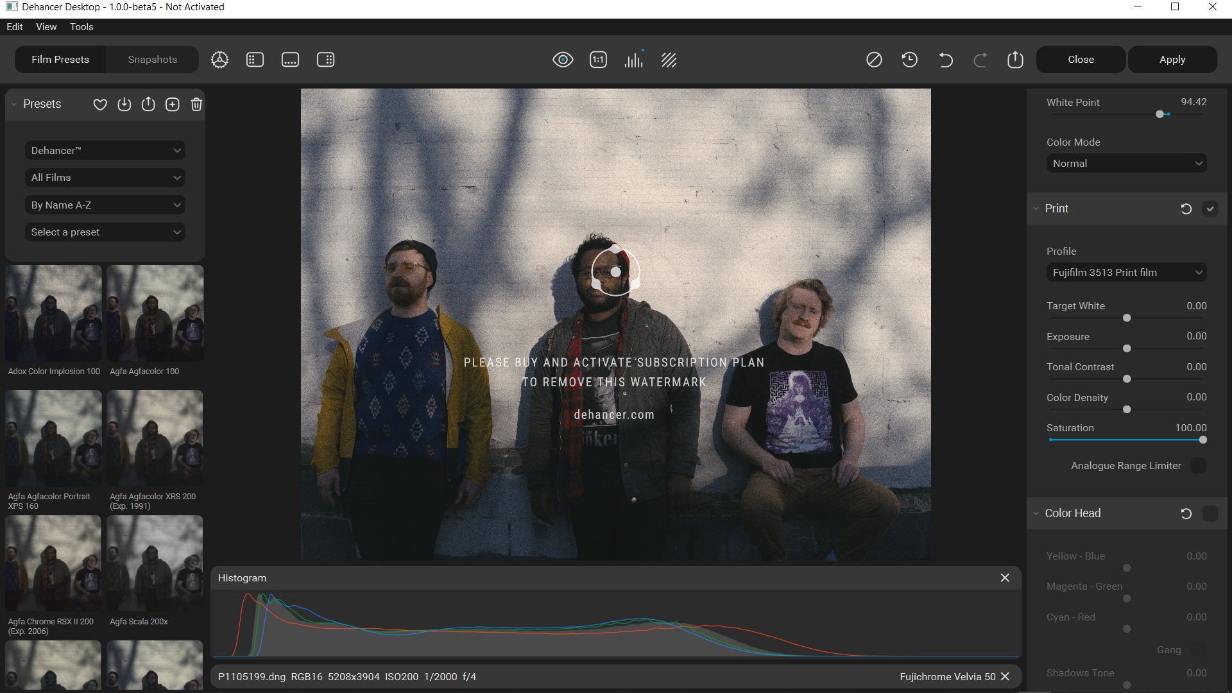The image size is (1232, 693).
Task: Click the undo arrow icon
Action: (x=945, y=60)
